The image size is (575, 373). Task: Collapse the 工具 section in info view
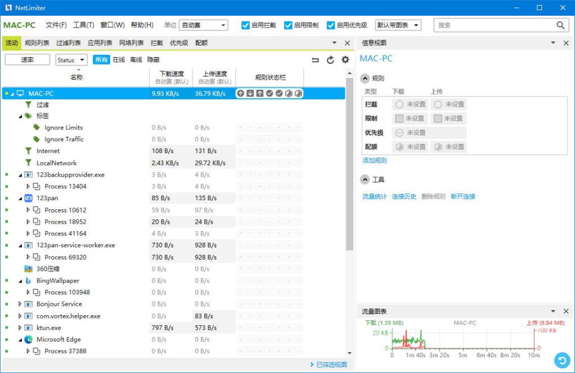[365, 179]
